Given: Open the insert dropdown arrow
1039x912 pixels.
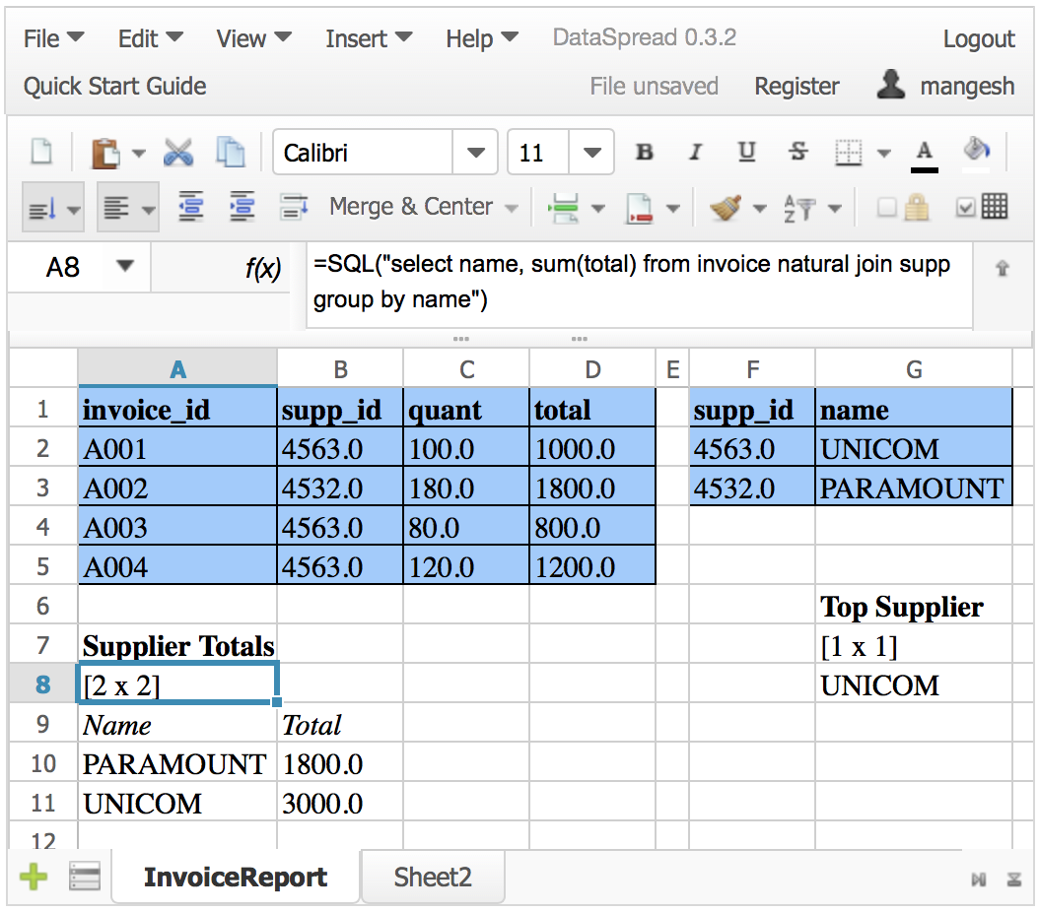Looking at the screenshot, I should click(597, 209).
